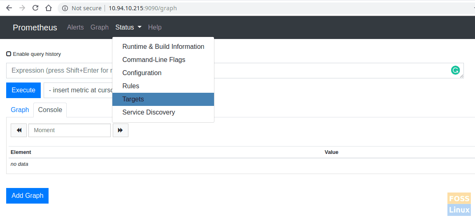
Task: Select Targets from the Status menu
Action: click(x=133, y=99)
